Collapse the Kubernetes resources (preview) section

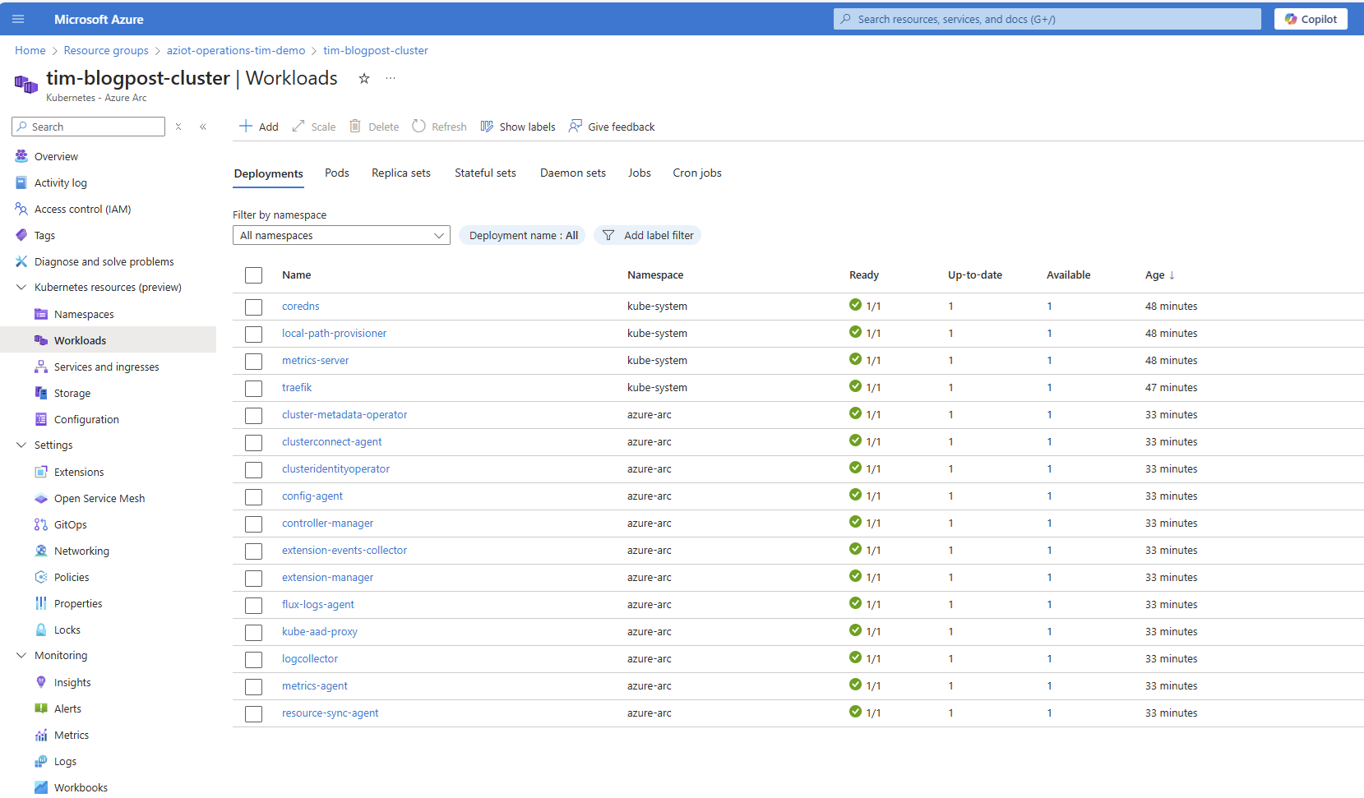click(x=21, y=288)
